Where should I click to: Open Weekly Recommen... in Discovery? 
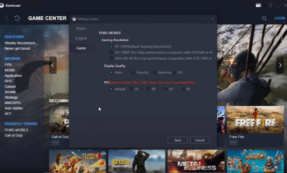[21, 43]
